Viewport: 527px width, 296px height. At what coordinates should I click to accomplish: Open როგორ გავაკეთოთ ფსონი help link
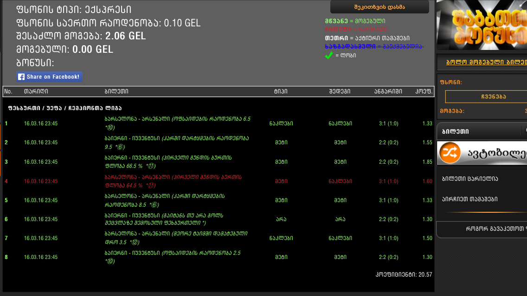[x=495, y=228]
